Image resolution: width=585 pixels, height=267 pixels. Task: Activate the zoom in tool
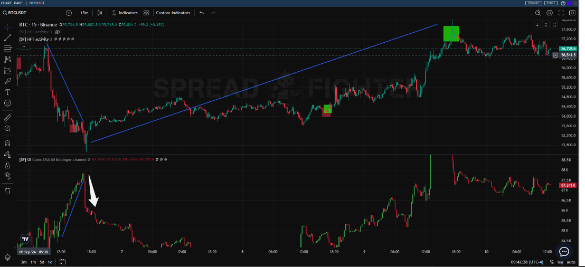(x=7, y=129)
